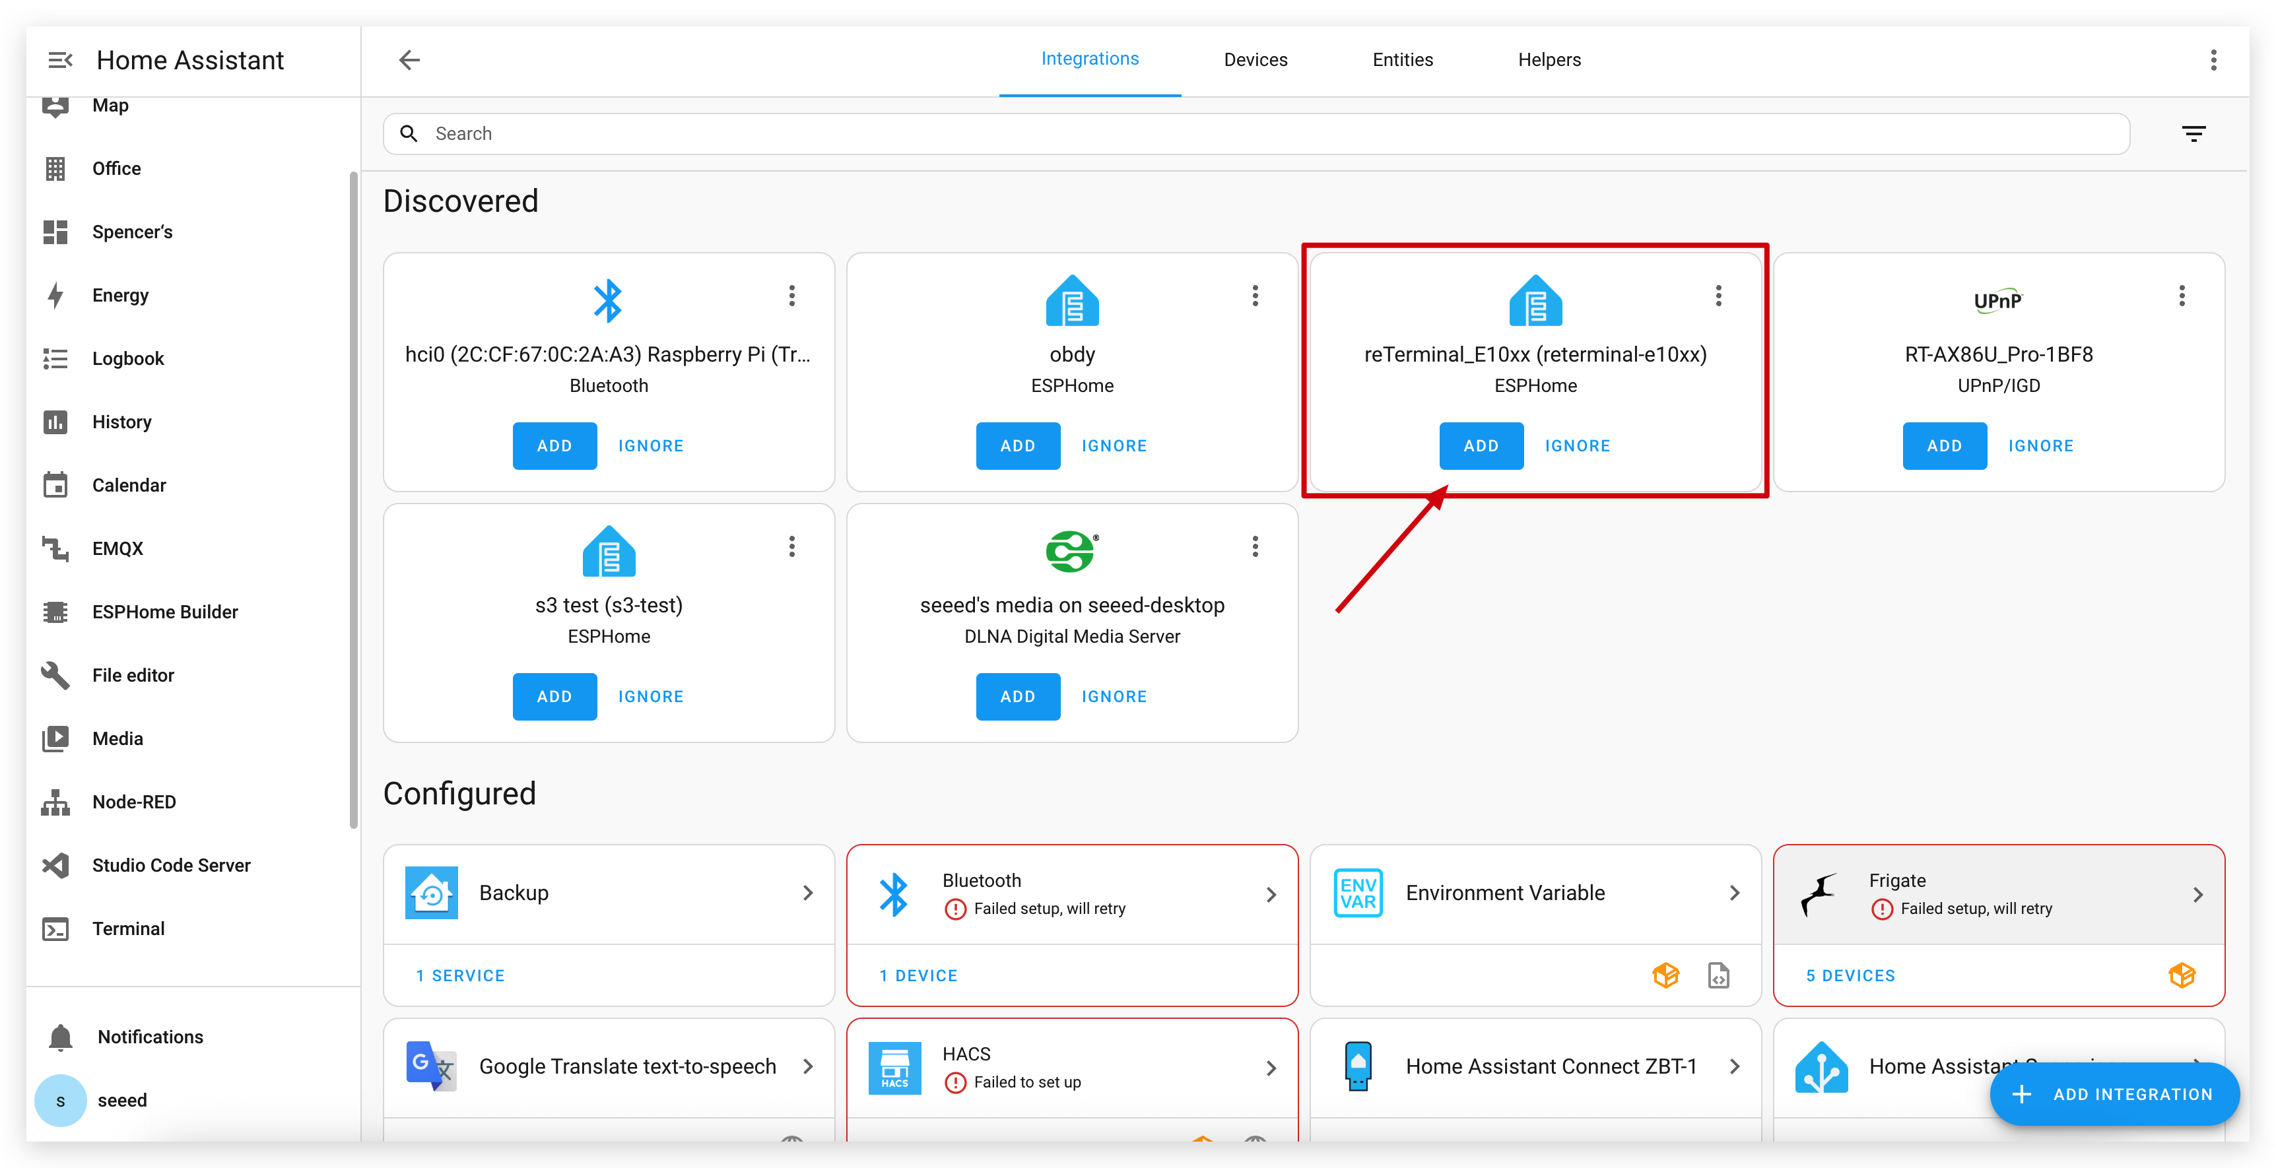Click the Media play icon in the sidebar
Viewport: 2276px width, 1168px height.
(x=55, y=738)
